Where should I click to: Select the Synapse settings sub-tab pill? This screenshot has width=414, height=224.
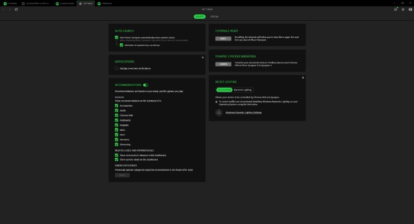click(x=200, y=17)
